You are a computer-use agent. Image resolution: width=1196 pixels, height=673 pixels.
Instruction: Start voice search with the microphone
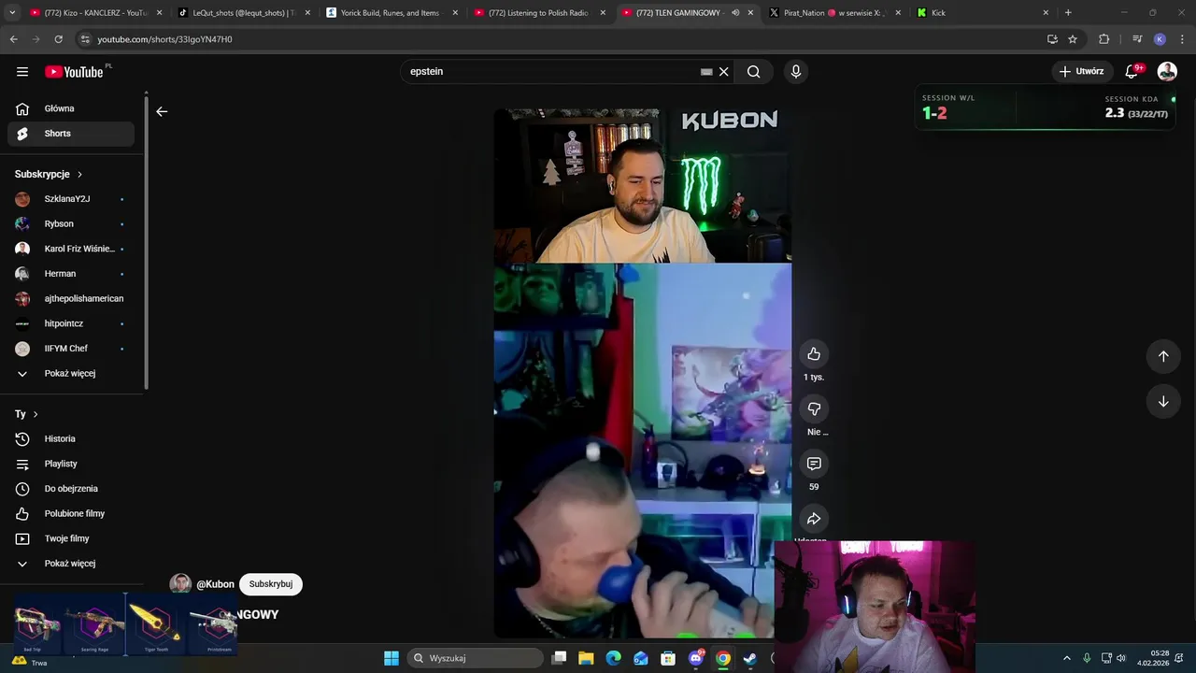(796, 72)
